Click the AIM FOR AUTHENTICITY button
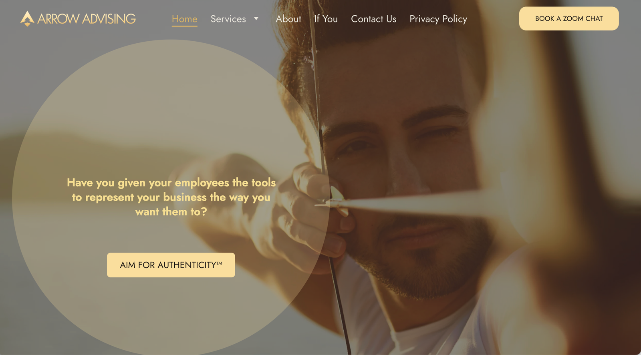The image size is (641, 355). click(171, 265)
